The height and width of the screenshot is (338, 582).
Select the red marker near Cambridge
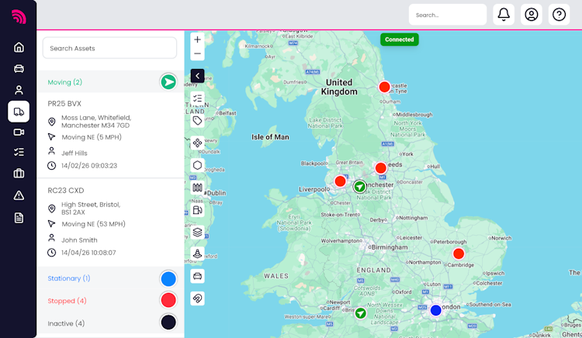[x=459, y=253]
